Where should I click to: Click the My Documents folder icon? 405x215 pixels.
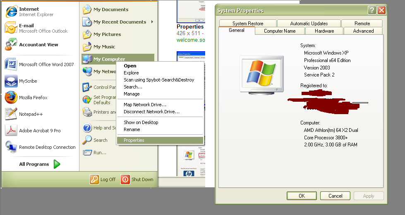point(87,10)
